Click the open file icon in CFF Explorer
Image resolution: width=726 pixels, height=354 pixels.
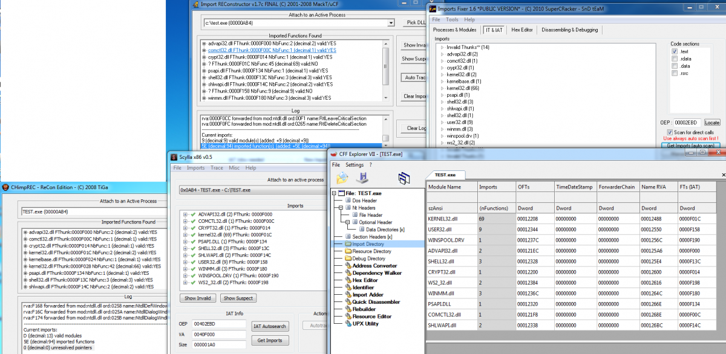coord(342,178)
